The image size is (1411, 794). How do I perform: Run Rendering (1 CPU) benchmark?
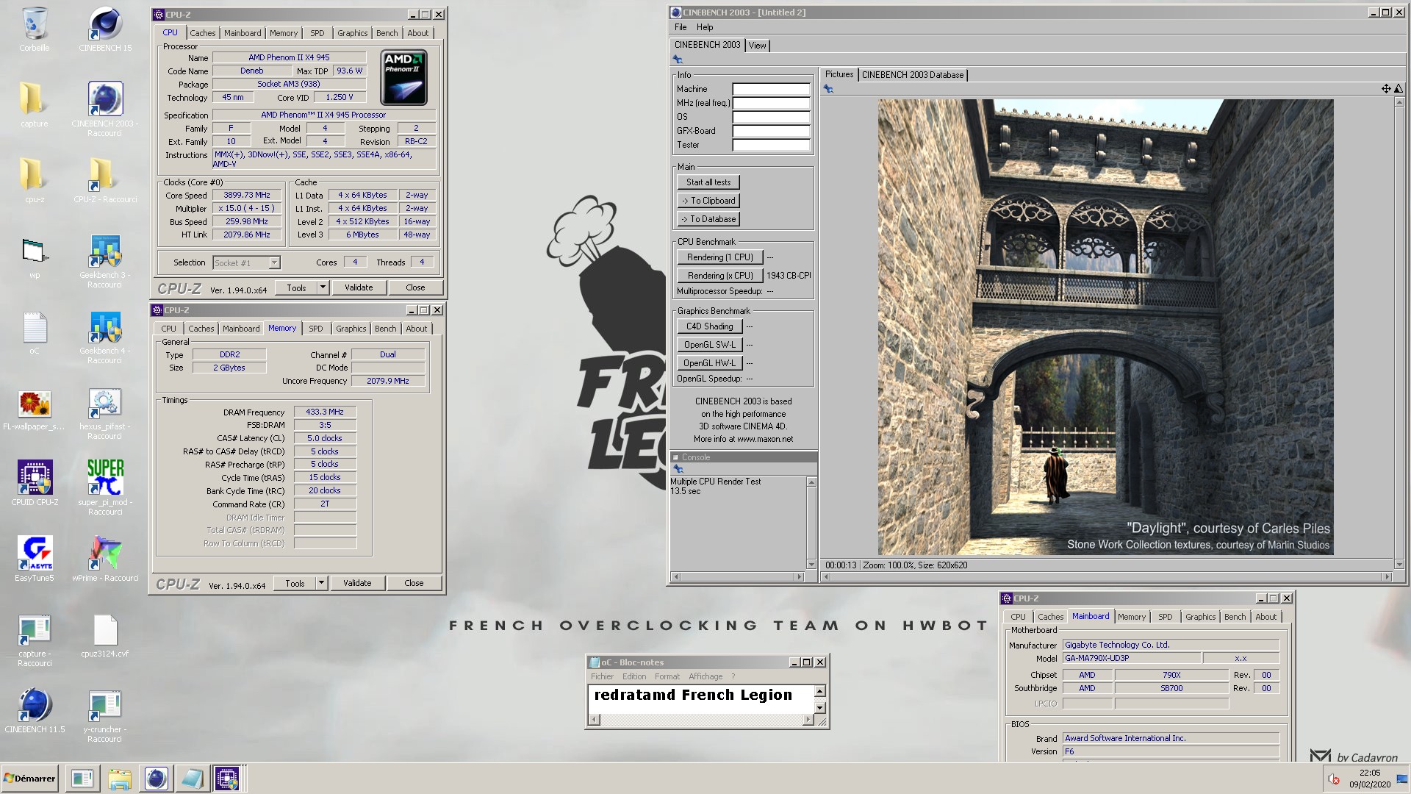[719, 257]
